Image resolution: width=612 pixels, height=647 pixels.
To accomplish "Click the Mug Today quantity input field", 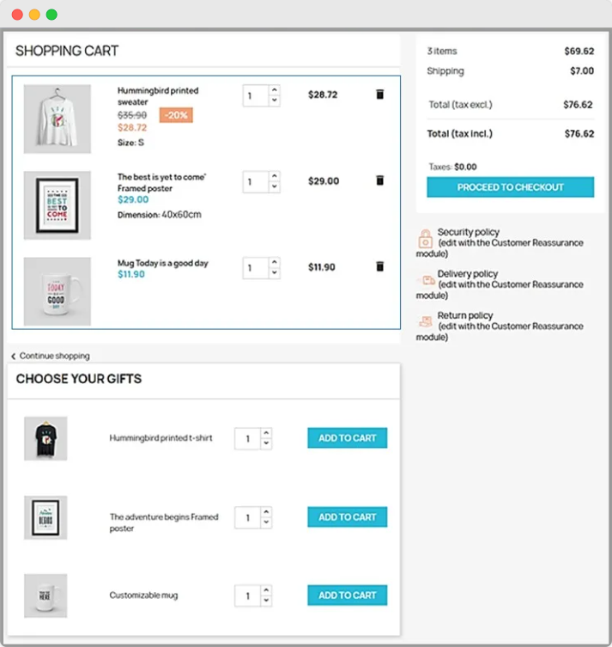I will (256, 268).
